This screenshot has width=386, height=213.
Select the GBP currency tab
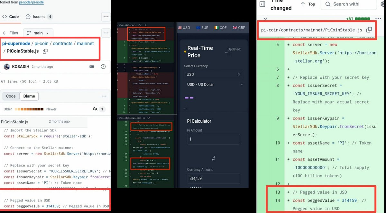(239, 28)
